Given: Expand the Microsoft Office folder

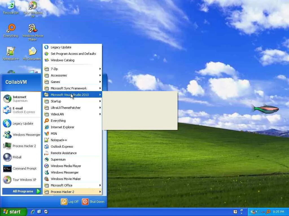Looking at the screenshot, I should [x=72, y=185].
